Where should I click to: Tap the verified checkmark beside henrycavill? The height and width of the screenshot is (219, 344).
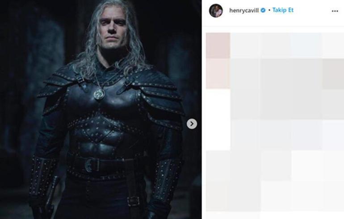coord(263,10)
